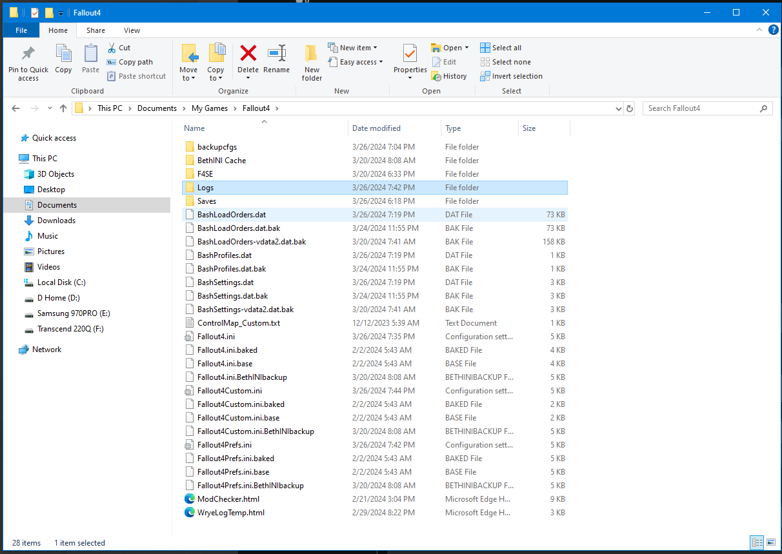The width and height of the screenshot is (782, 554).
Task: Click Select all in the ribbon
Action: (x=501, y=48)
